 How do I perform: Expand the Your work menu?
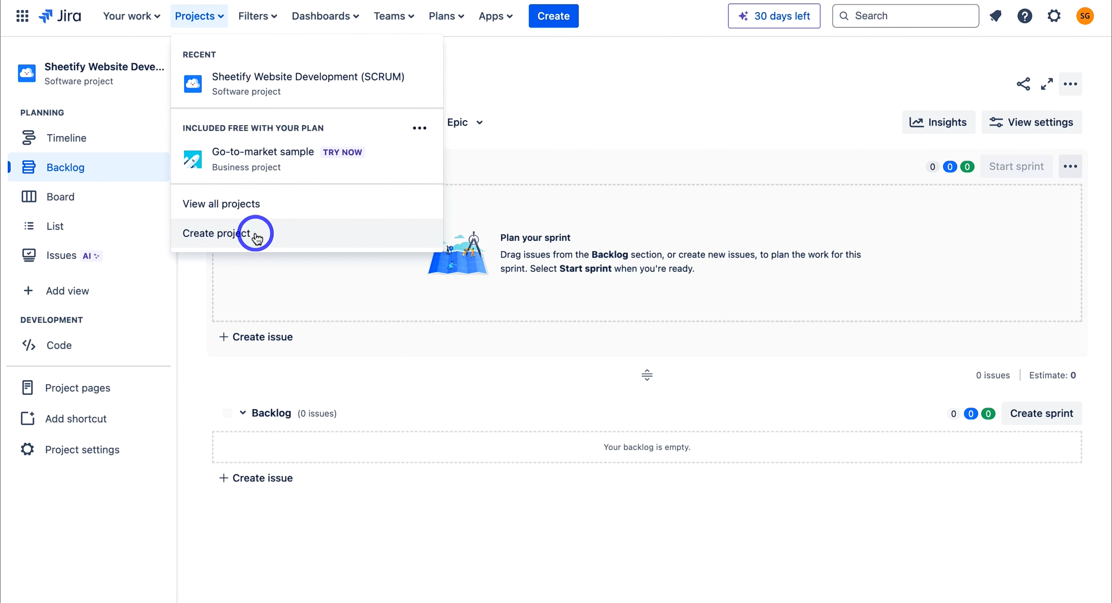131,16
